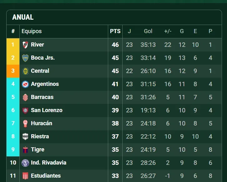Click the Barracas team crest

(x=25, y=97)
